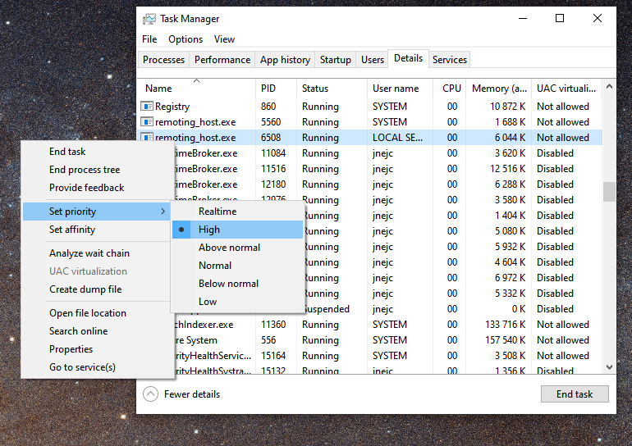Select End process tree in context menu
Image resolution: width=632 pixels, height=446 pixels.
pyautogui.click(x=84, y=170)
